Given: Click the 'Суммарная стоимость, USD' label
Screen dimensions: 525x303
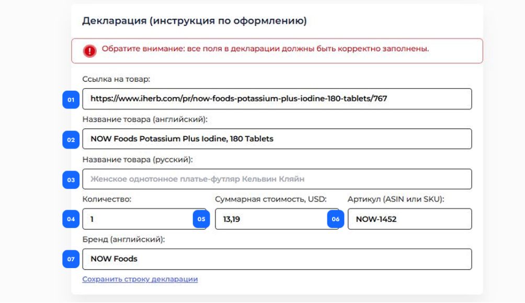Looking at the screenshot, I should [270, 199].
